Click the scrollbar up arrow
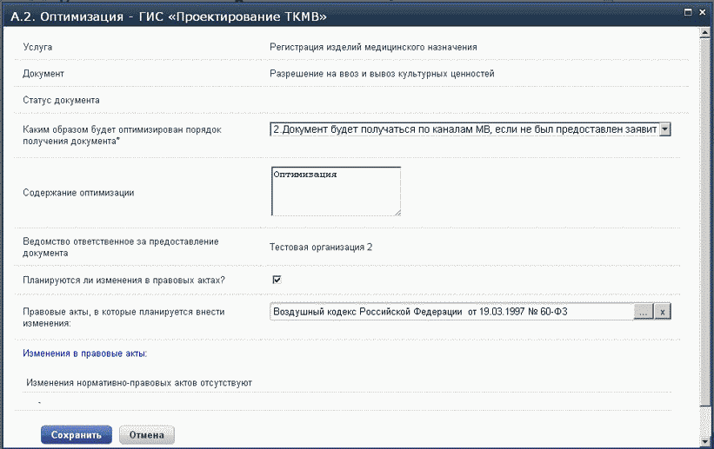 tap(703, 34)
